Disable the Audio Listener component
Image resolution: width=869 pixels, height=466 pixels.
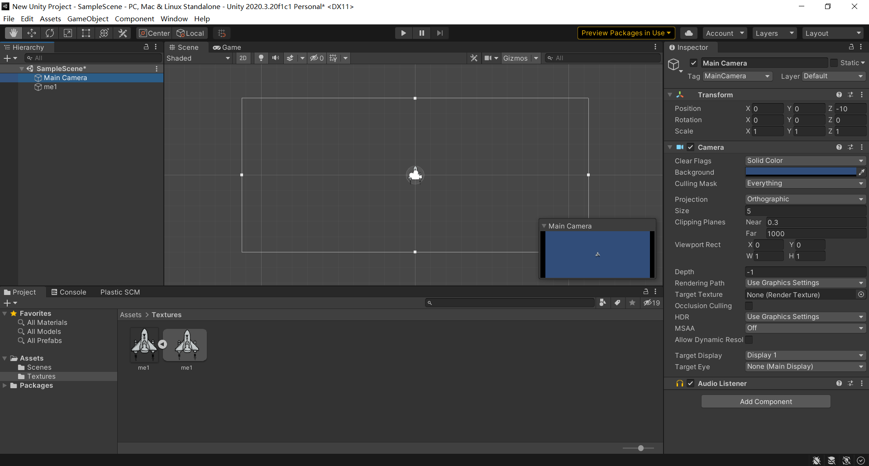click(691, 384)
